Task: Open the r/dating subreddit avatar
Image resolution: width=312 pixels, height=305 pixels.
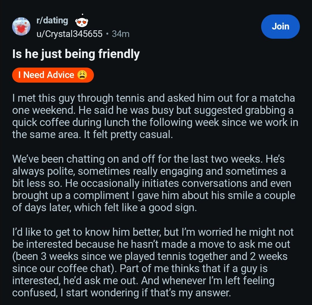Action: 21,26
